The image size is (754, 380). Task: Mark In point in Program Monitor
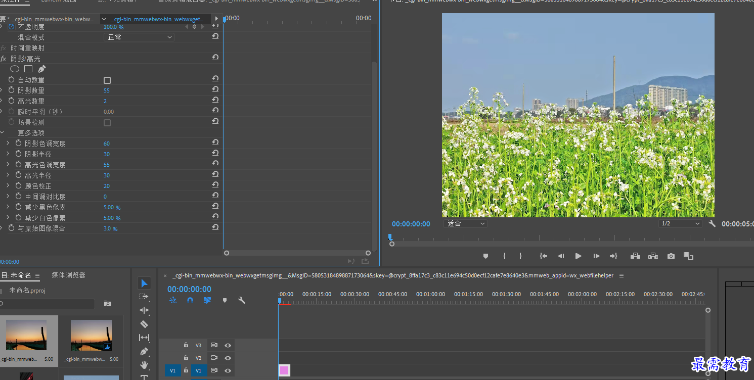504,256
